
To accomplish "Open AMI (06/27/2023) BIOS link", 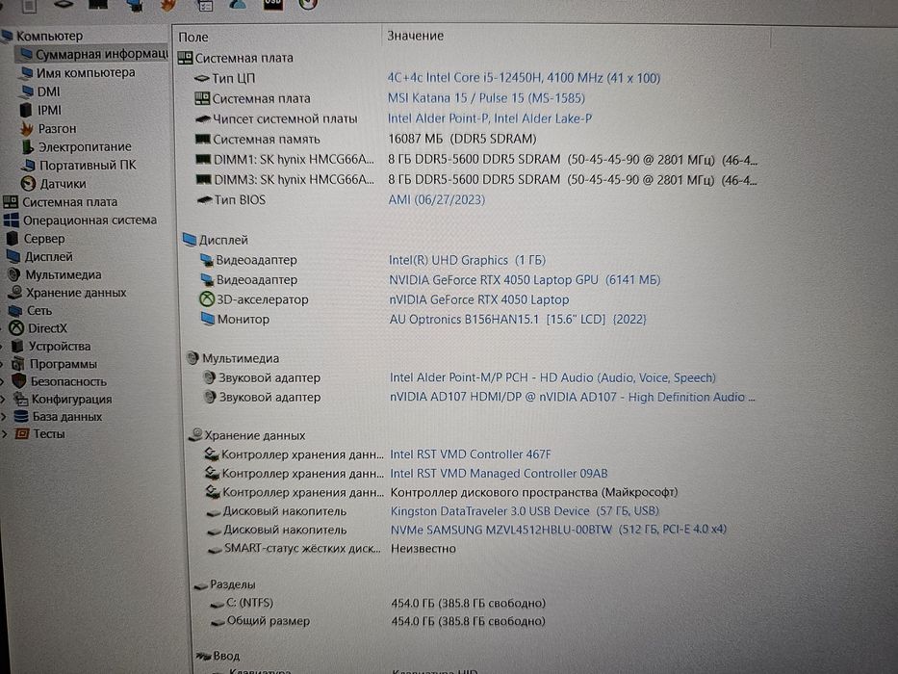I will coord(436,199).
